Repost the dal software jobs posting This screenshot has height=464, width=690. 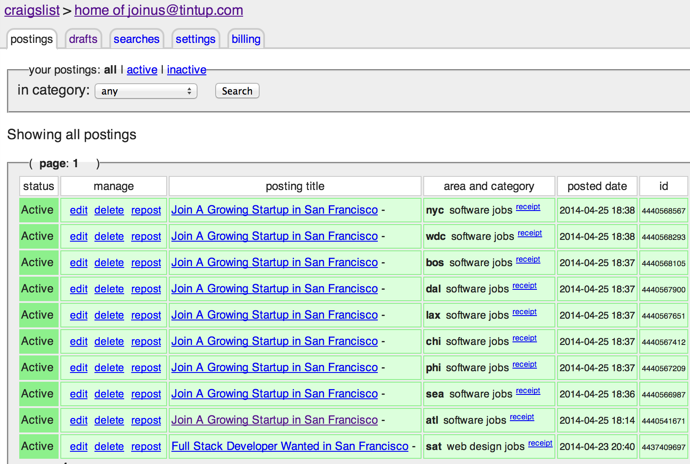click(146, 289)
